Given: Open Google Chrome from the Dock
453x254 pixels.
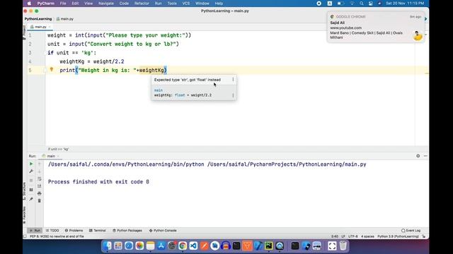Looking at the screenshot, I should [x=183, y=246].
